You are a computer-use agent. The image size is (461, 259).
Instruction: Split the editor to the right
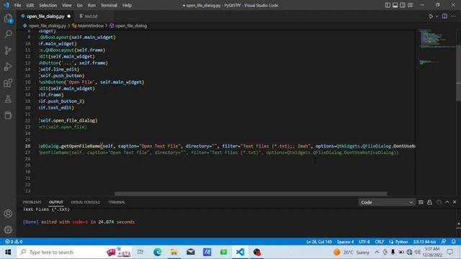tap(444, 16)
